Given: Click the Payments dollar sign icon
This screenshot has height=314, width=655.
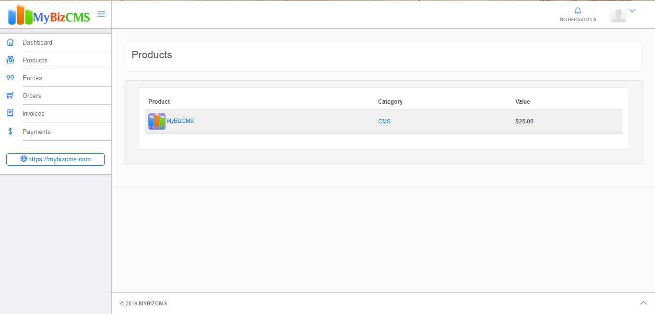Looking at the screenshot, I should 10,132.
